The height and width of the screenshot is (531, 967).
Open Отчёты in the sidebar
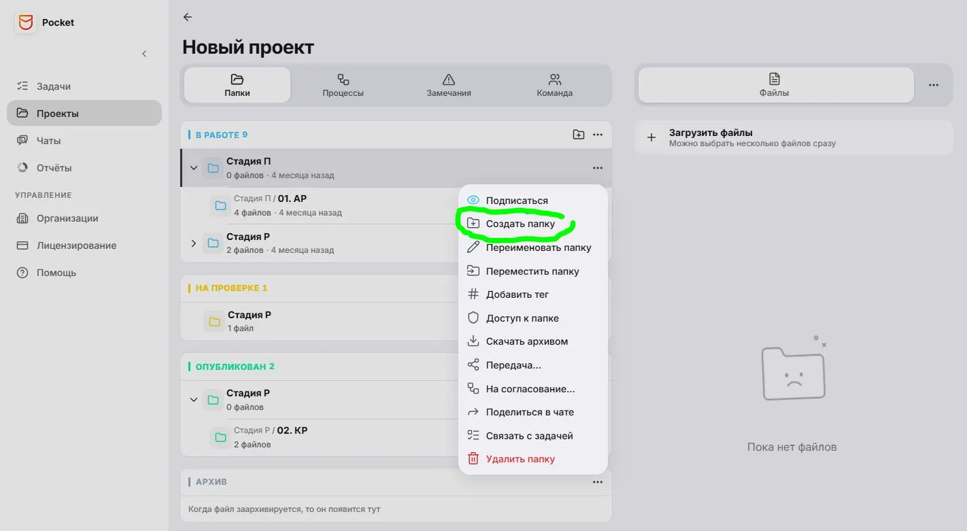pyautogui.click(x=84, y=168)
